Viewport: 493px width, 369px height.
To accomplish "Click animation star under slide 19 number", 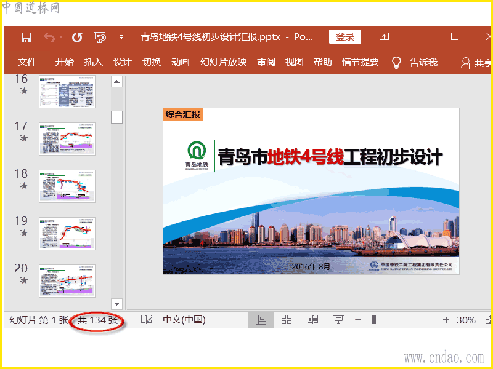I will tap(24, 233).
